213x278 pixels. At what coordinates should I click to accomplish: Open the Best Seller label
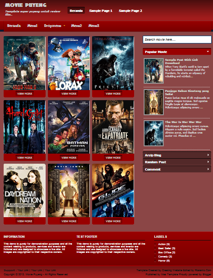pos(166,248)
